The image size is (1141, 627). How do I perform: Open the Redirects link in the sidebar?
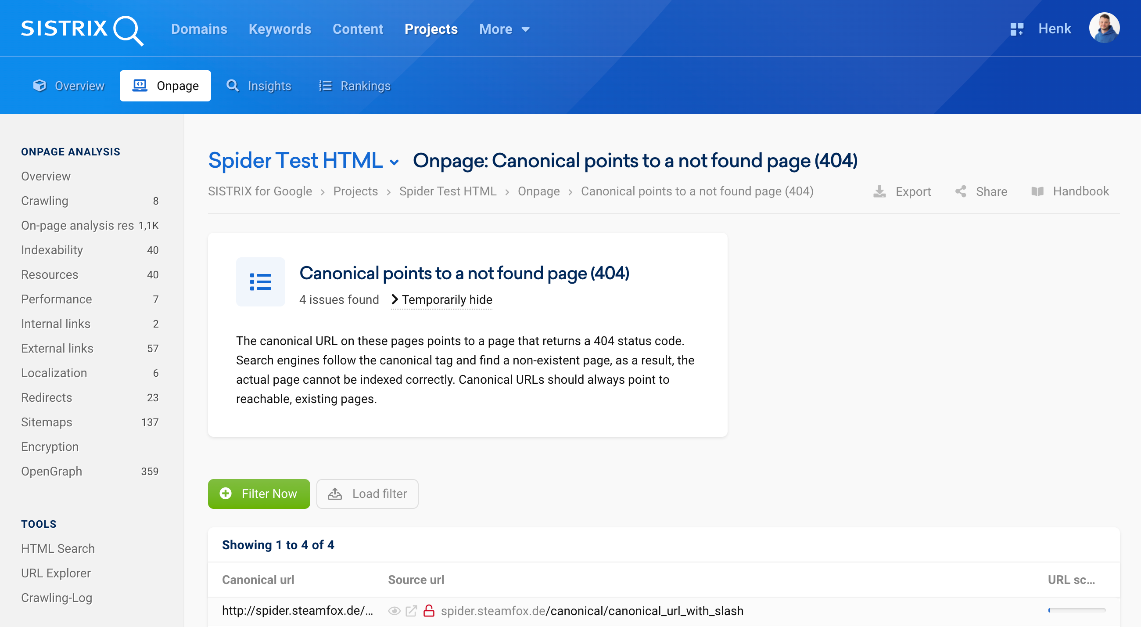click(46, 397)
